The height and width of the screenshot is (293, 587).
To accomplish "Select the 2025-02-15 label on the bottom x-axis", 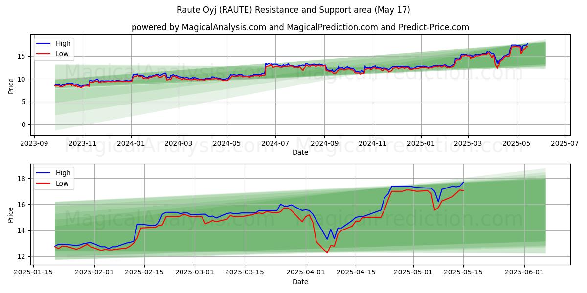I will 144,273.
